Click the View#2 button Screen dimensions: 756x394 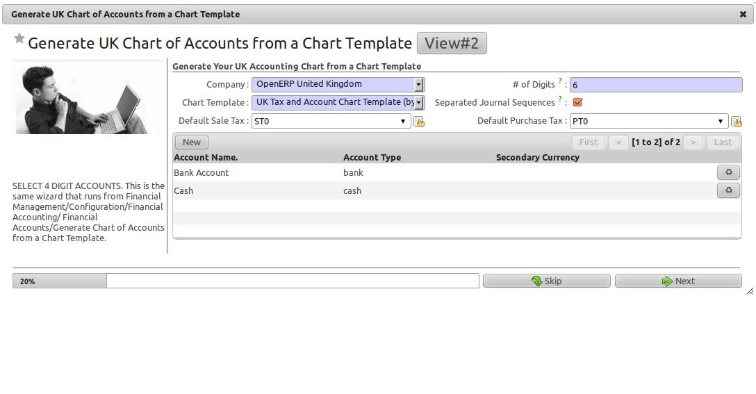(x=452, y=43)
